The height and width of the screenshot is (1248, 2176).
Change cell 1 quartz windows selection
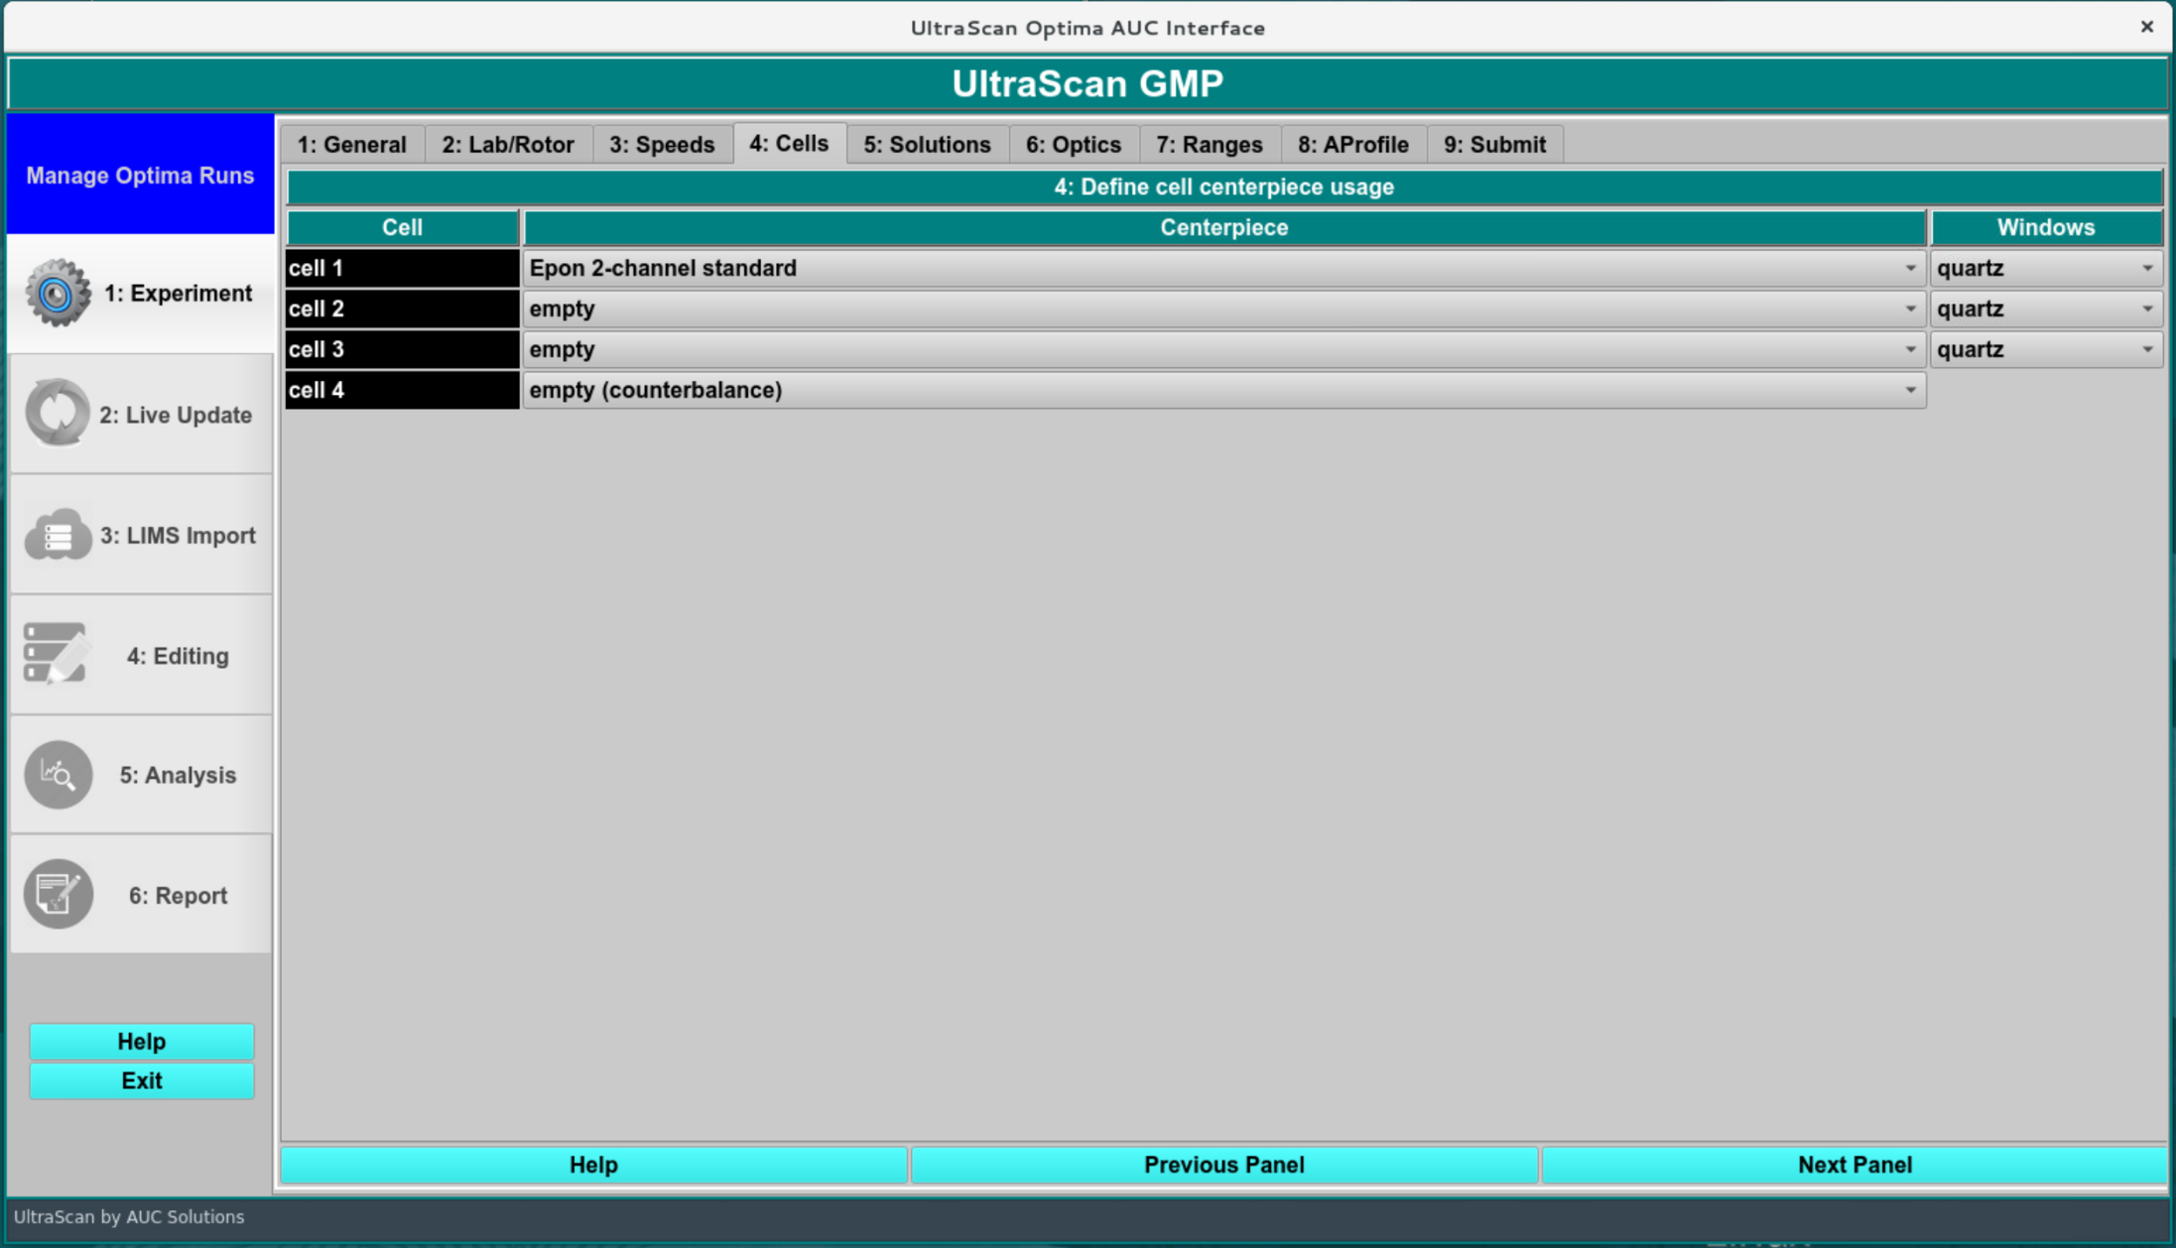click(x=2045, y=269)
